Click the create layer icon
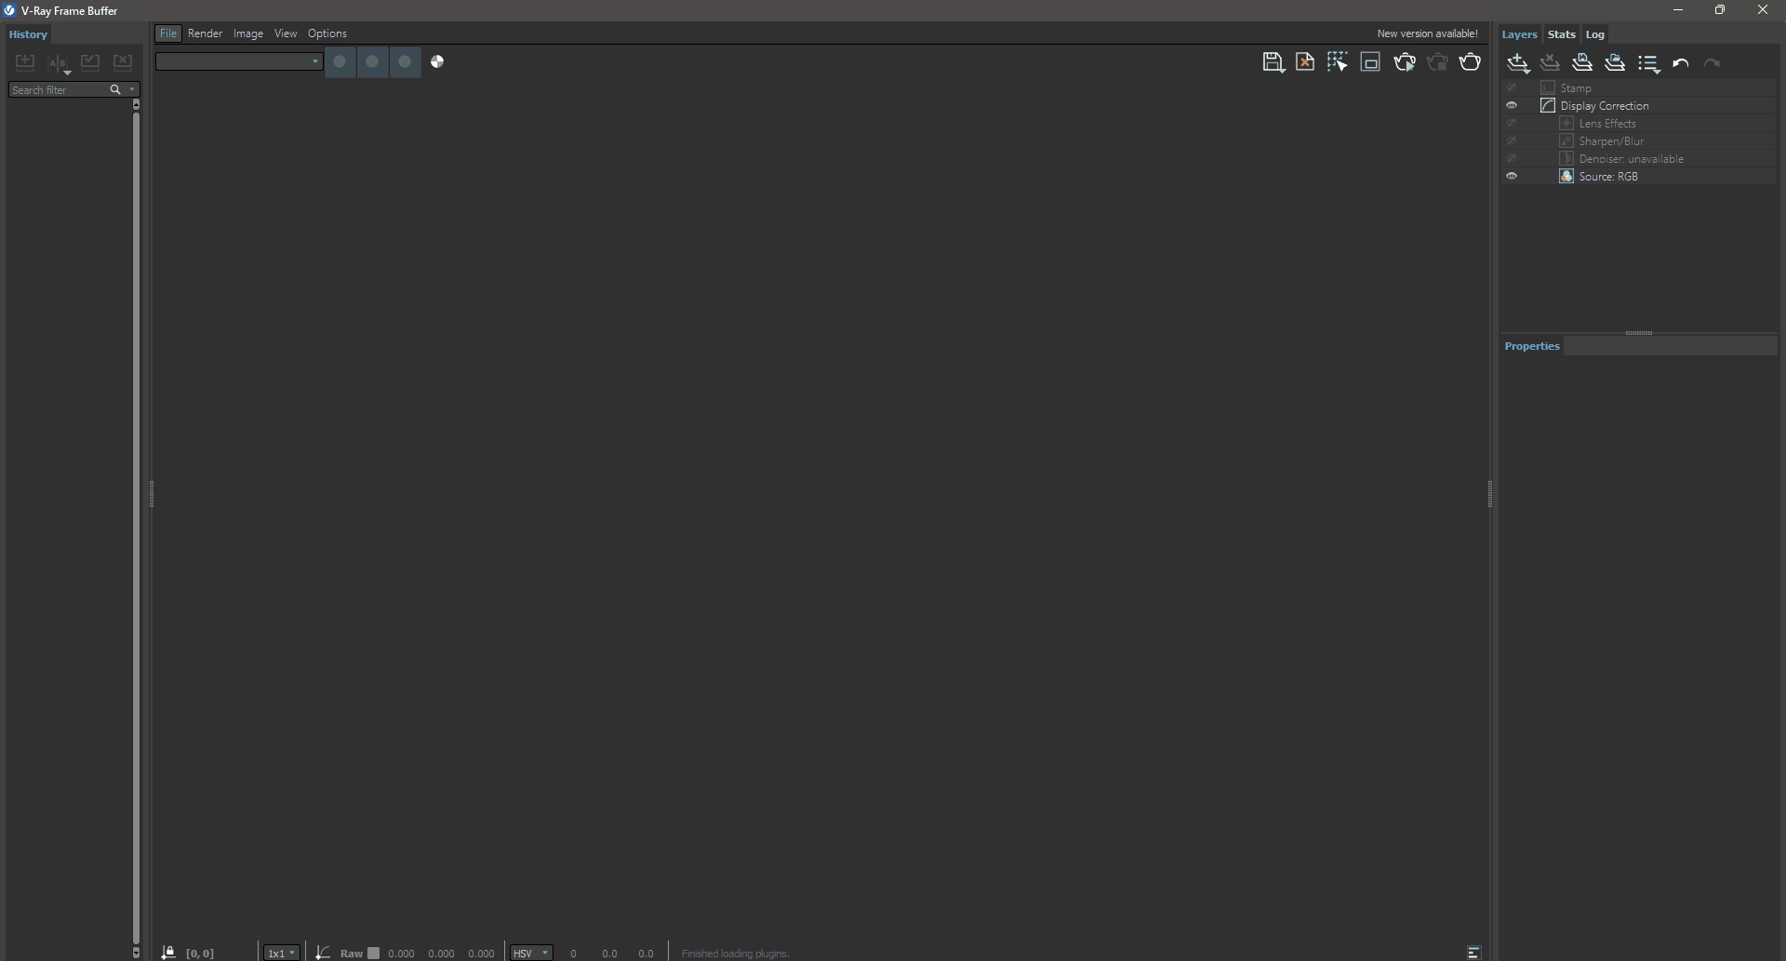Image resolution: width=1786 pixels, height=961 pixels. pos(1518,63)
